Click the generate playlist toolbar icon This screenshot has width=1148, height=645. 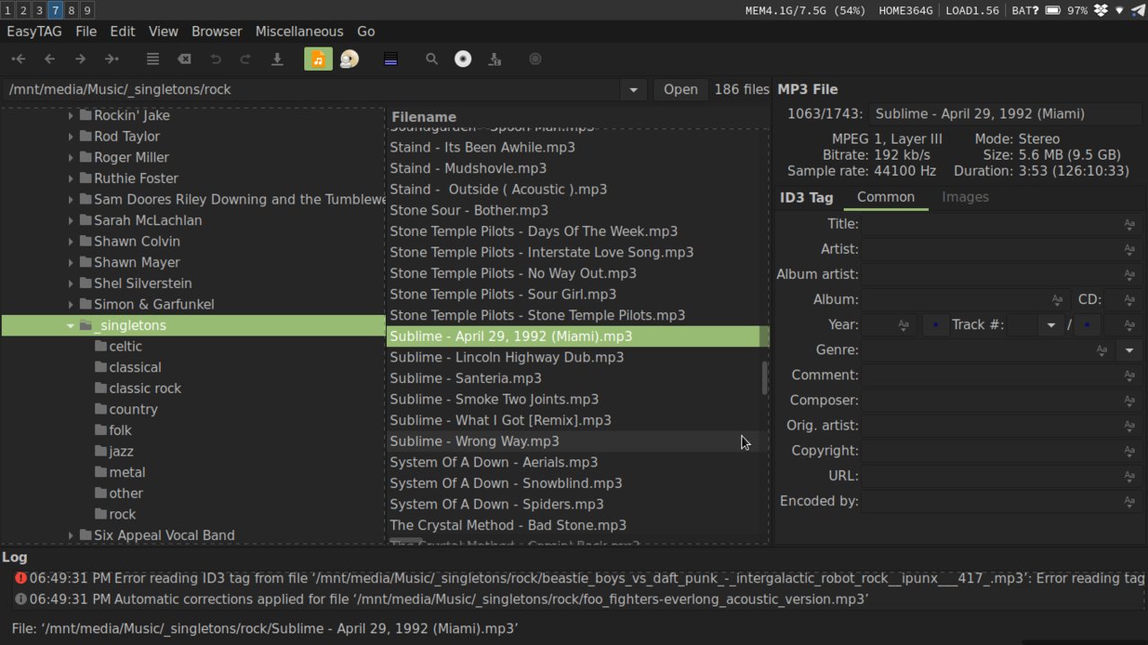(495, 59)
